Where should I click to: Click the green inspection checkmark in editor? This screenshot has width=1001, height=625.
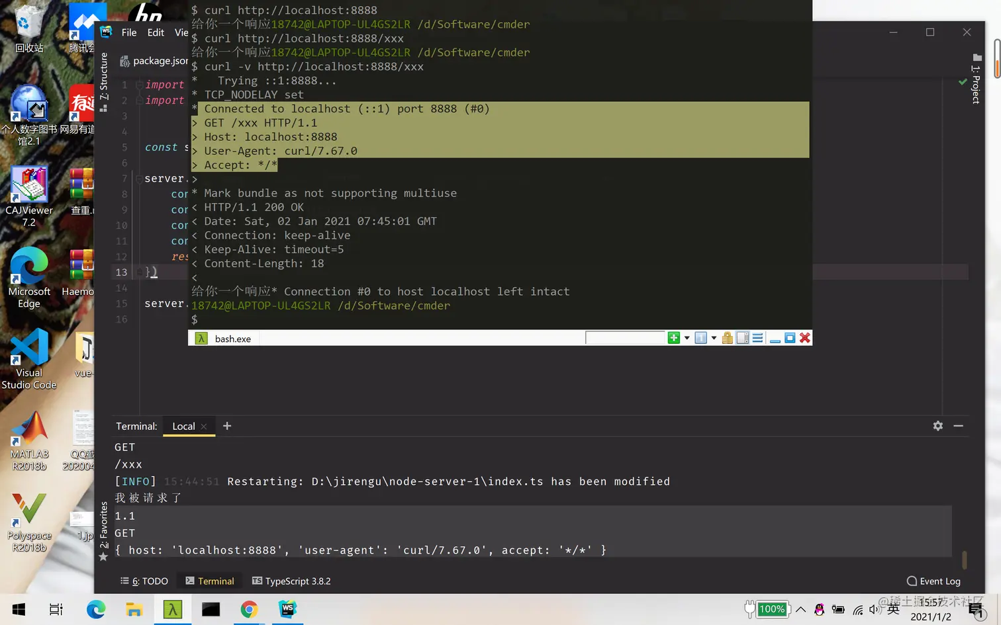(x=963, y=82)
